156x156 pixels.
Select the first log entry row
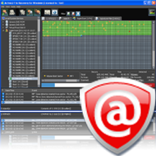click(x=41, y=94)
